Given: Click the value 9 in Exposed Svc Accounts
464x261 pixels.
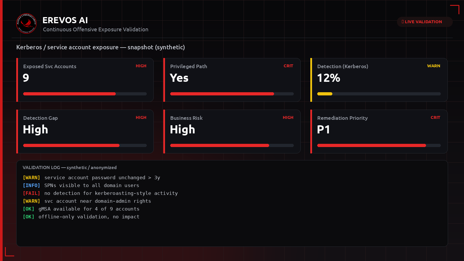Looking at the screenshot, I should [x=26, y=78].
